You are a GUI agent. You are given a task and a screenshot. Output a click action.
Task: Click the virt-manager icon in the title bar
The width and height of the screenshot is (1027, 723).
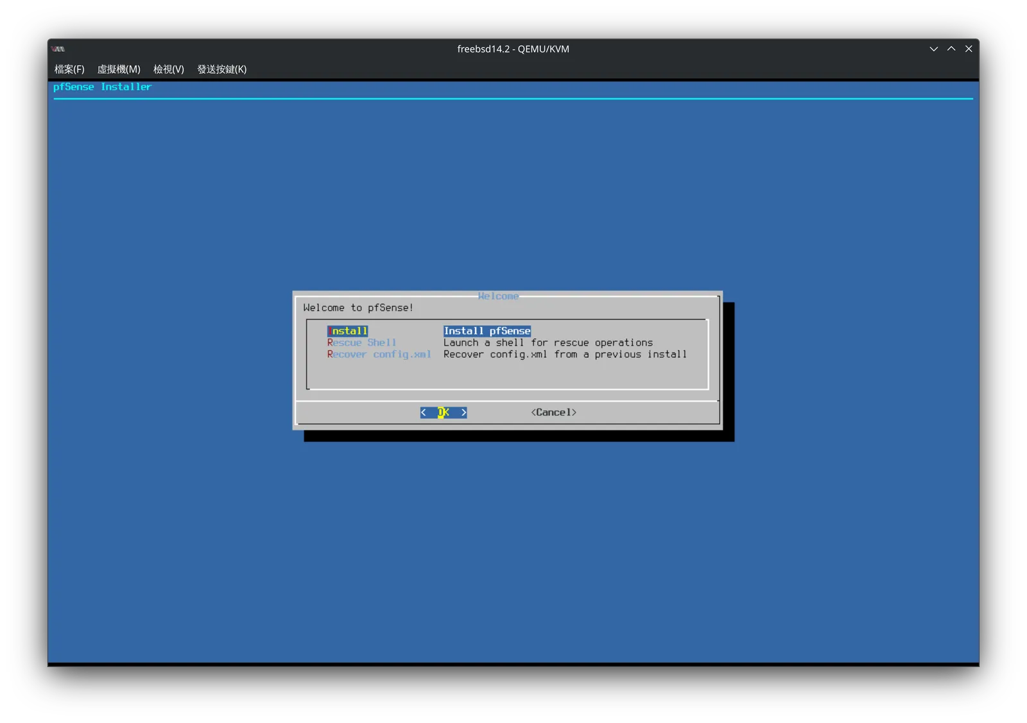pyautogui.click(x=58, y=49)
